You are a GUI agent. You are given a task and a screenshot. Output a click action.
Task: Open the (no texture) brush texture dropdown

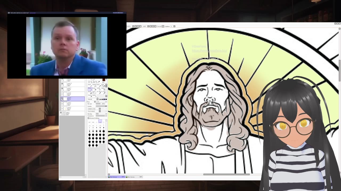coord(100,111)
